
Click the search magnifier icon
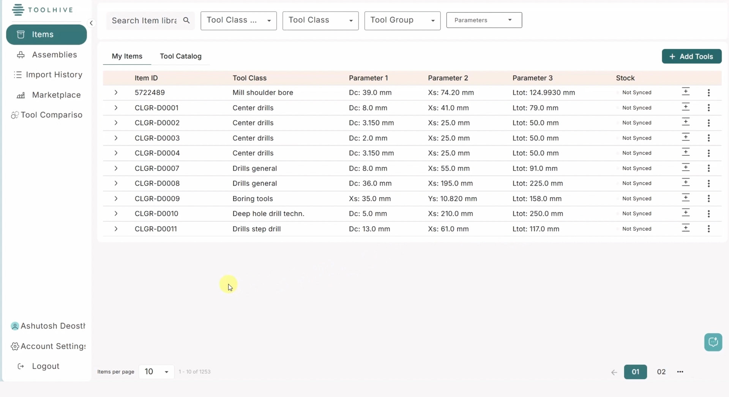(186, 21)
